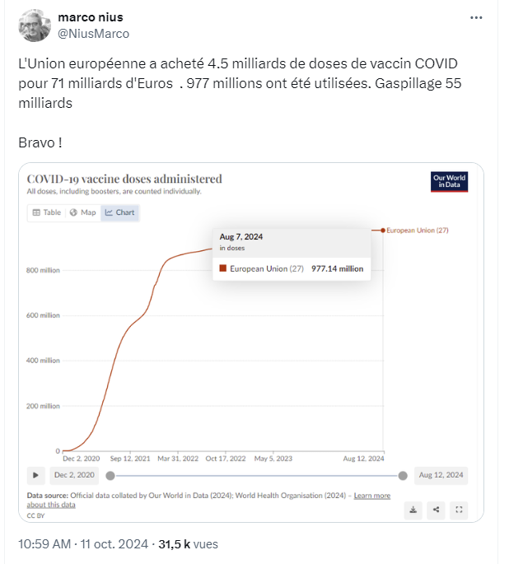This screenshot has width=509, height=564.
Task: Click the CC BY license text
Action: (x=35, y=515)
